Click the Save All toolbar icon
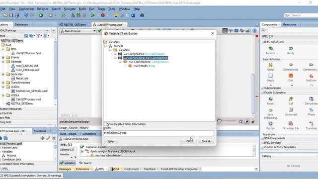 point(17,15)
